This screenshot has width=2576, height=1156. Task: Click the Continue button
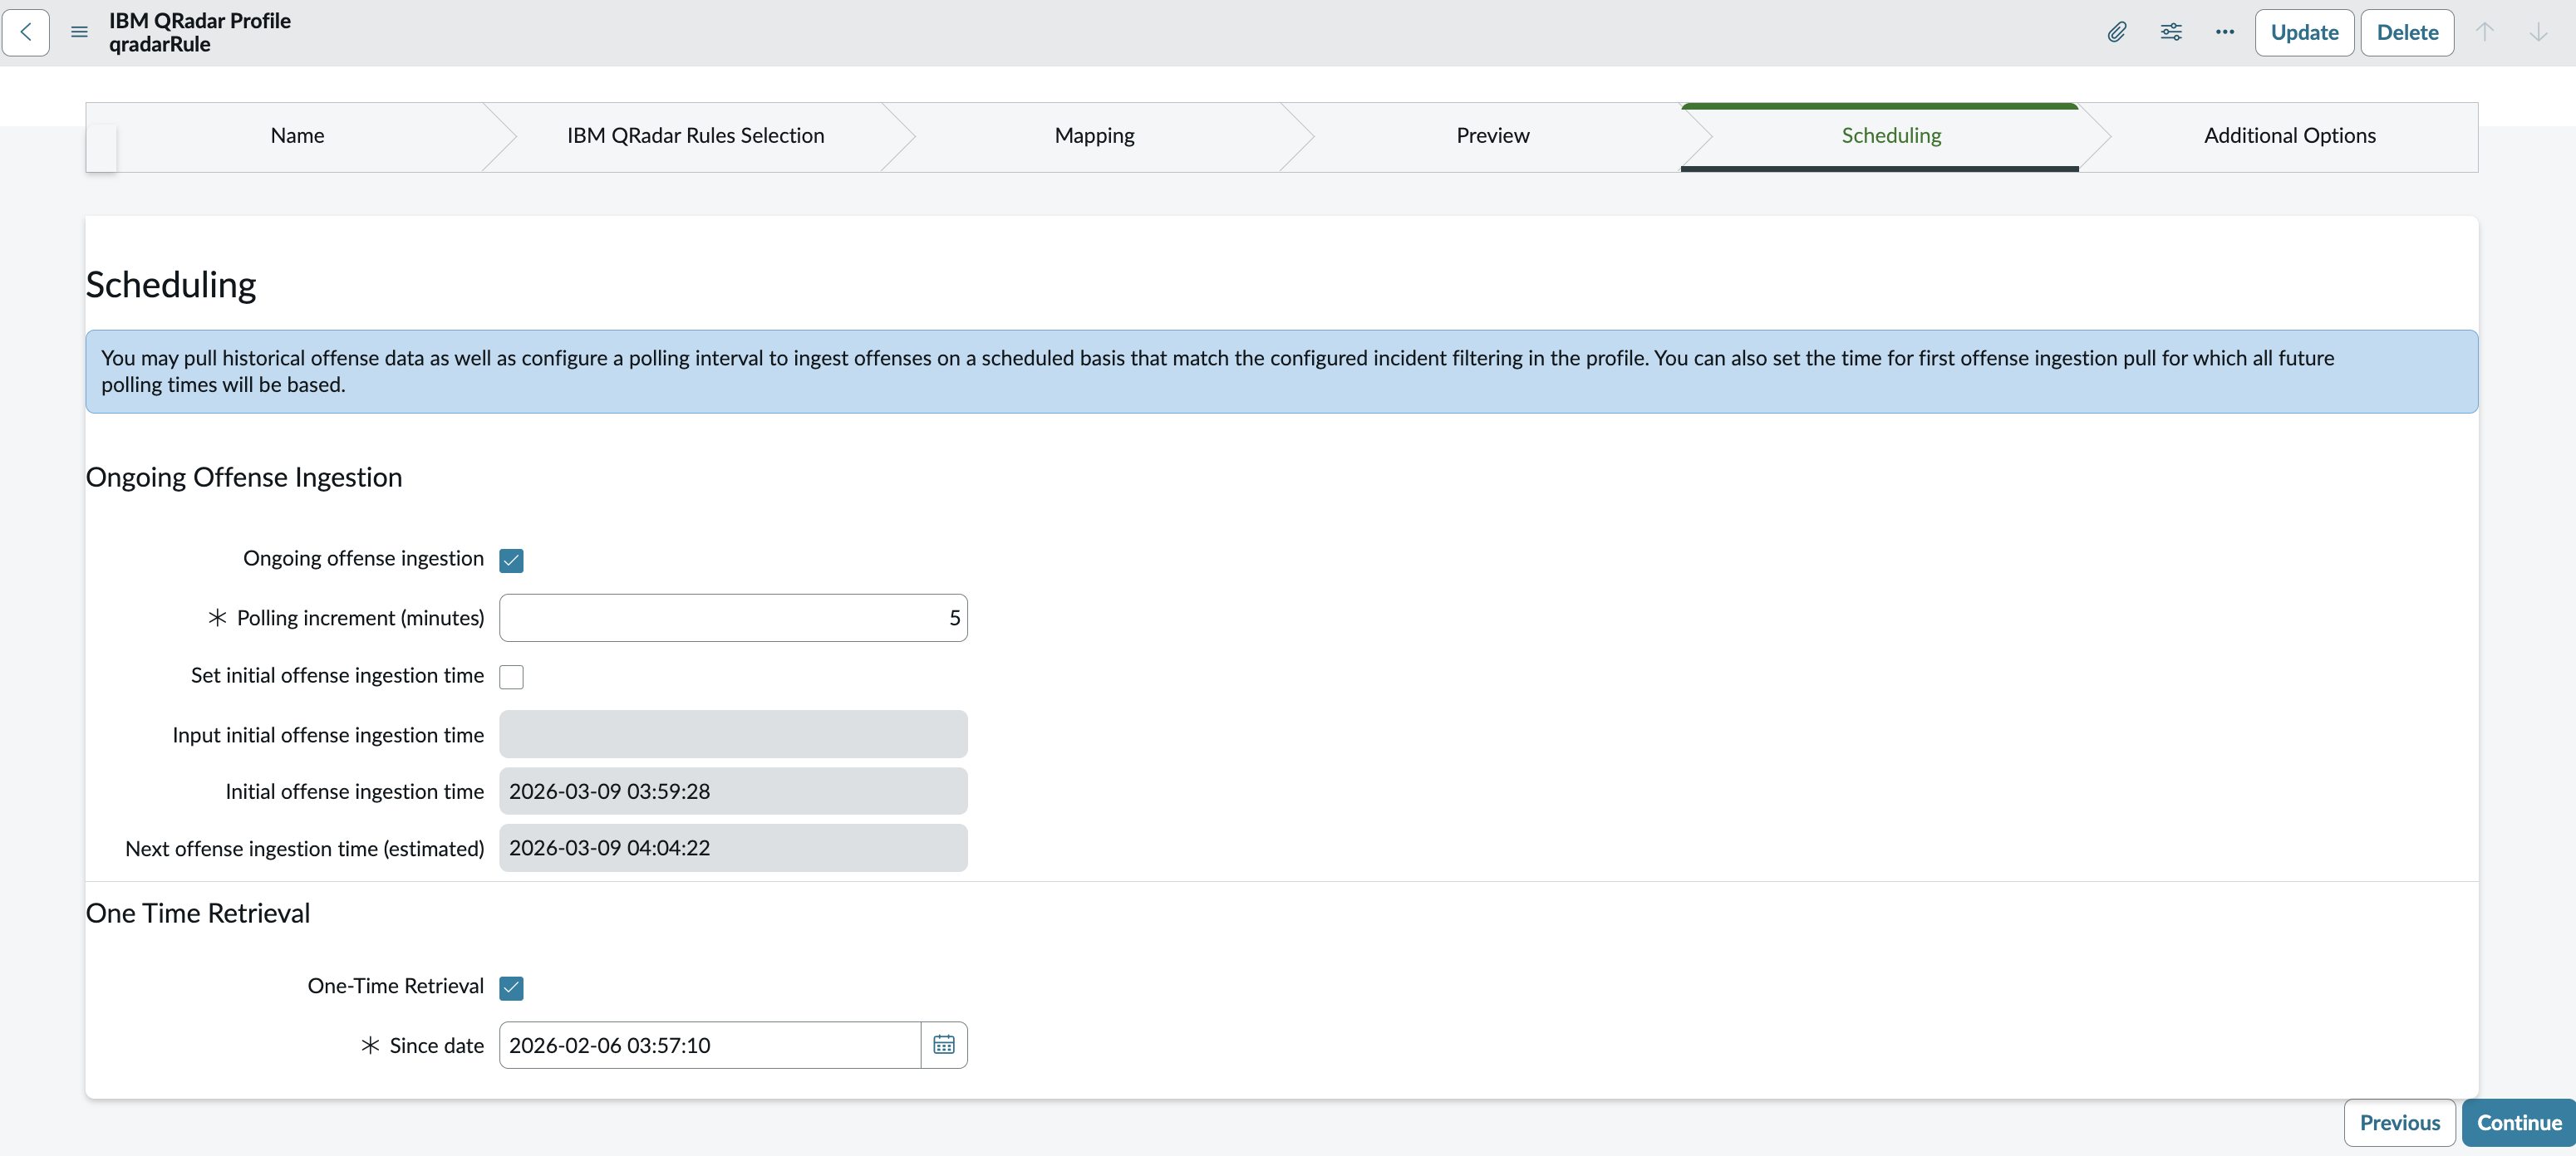pyautogui.click(x=2519, y=1123)
